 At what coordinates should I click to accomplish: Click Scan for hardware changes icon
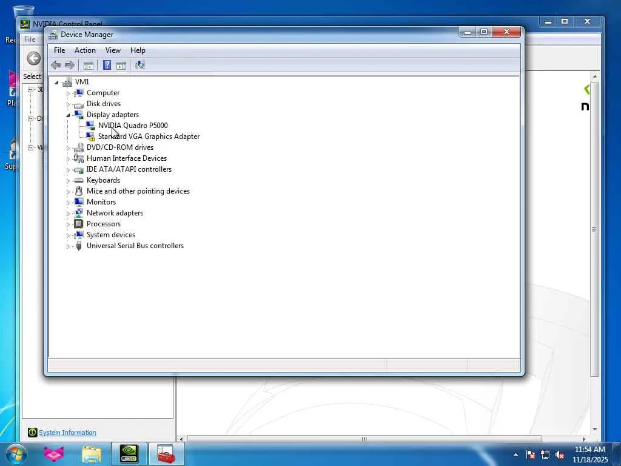(x=140, y=65)
